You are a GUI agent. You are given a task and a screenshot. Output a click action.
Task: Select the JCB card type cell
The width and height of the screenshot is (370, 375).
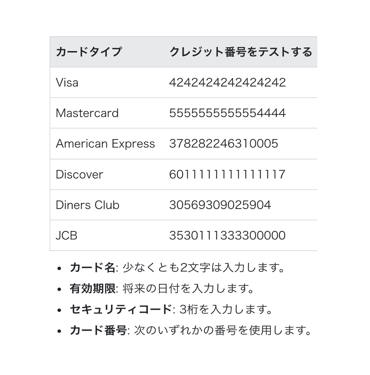point(67,236)
